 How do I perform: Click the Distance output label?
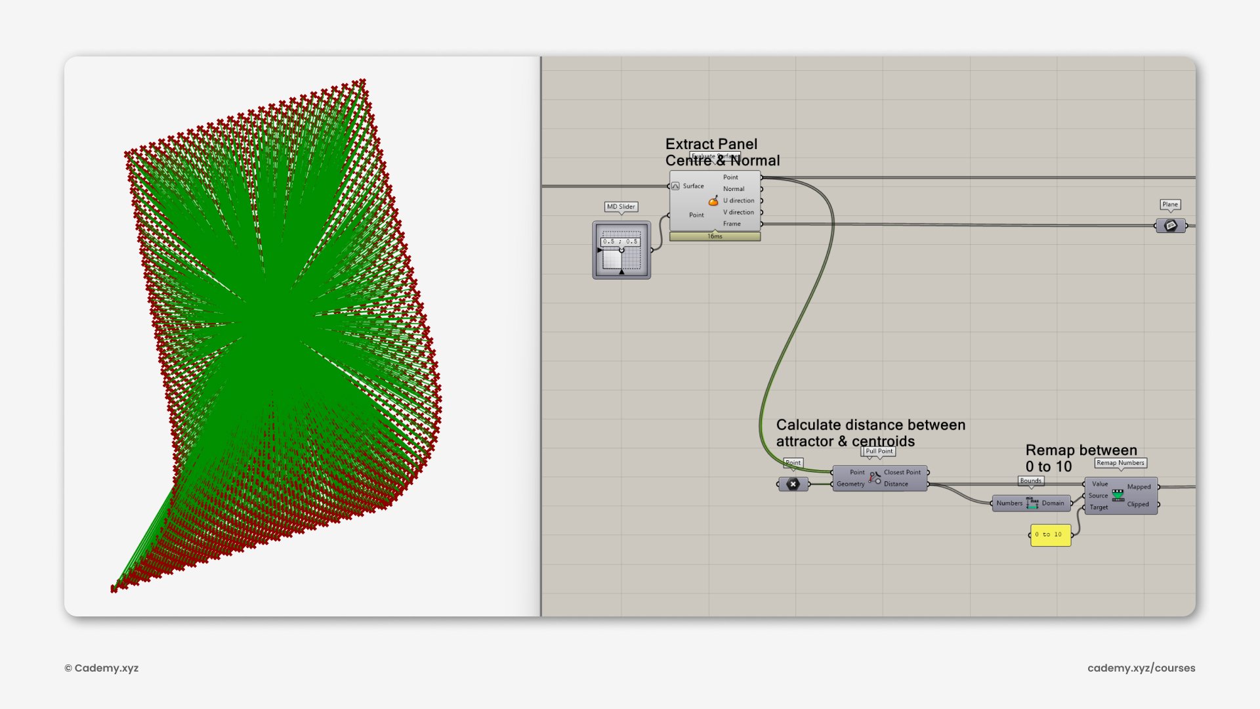click(x=896, y=484)
